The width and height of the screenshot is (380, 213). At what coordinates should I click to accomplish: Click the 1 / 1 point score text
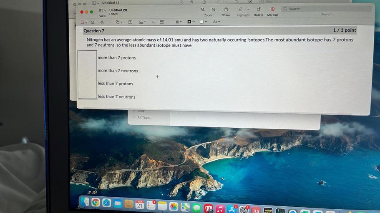pos(345,30)
